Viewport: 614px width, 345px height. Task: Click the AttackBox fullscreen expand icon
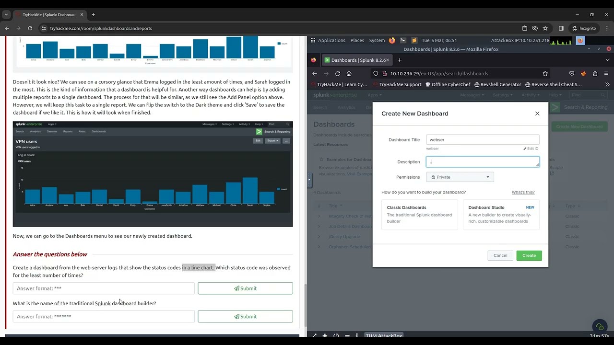coord(314,336)
